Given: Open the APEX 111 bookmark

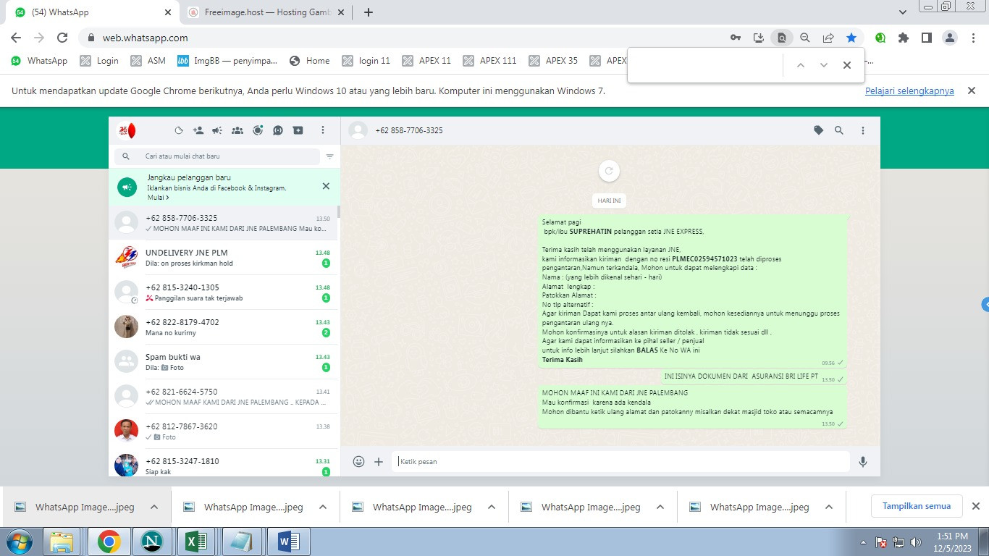Looking at the screenshot, I should coord(489,61).
